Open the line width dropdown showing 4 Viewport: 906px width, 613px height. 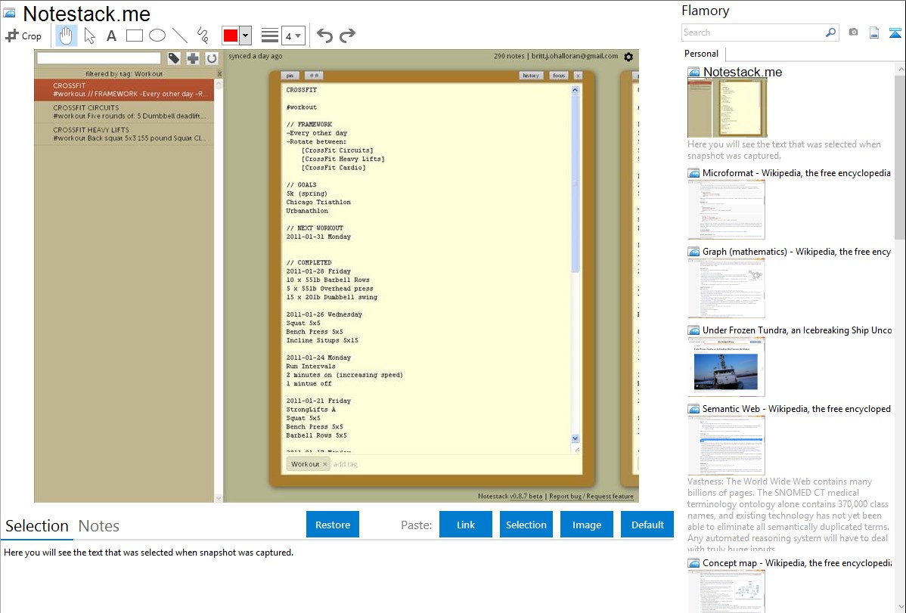click(293, 36)
